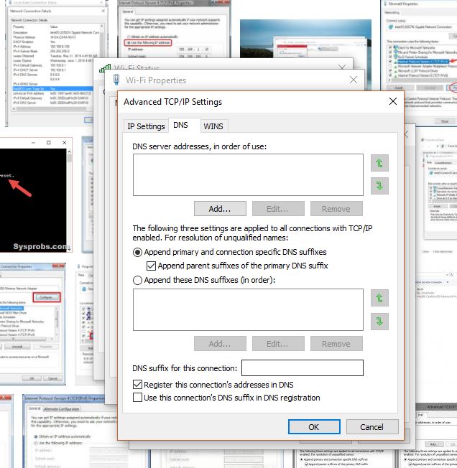
Task: Select Append primary and connection specific DNS suffixes
Action: [x=137, y=252]
